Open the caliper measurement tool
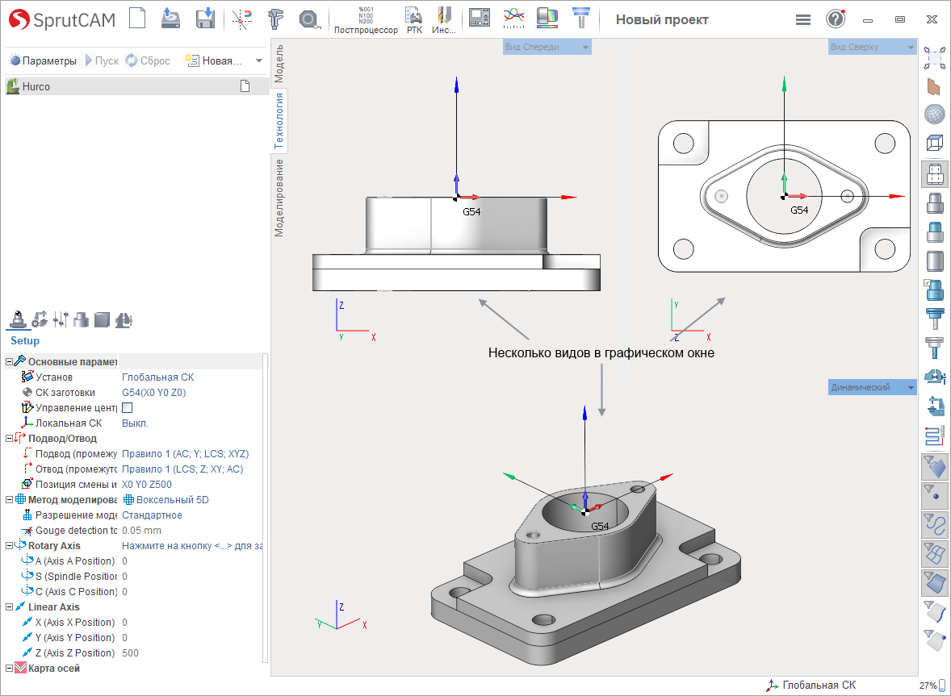Viewport: 951px width, 696px height. [275, 19]
